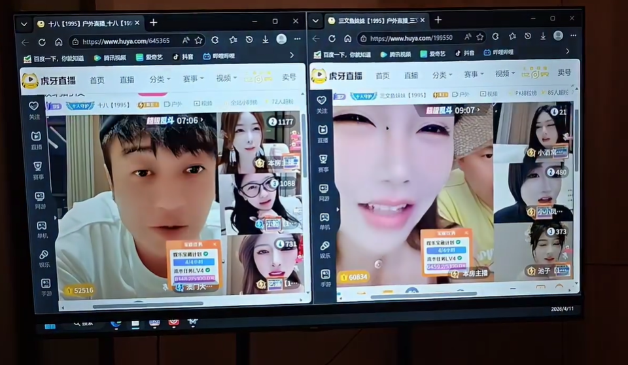Click PK guest thumbnail with 480 score
628x365 pixels.
point(534,192)
